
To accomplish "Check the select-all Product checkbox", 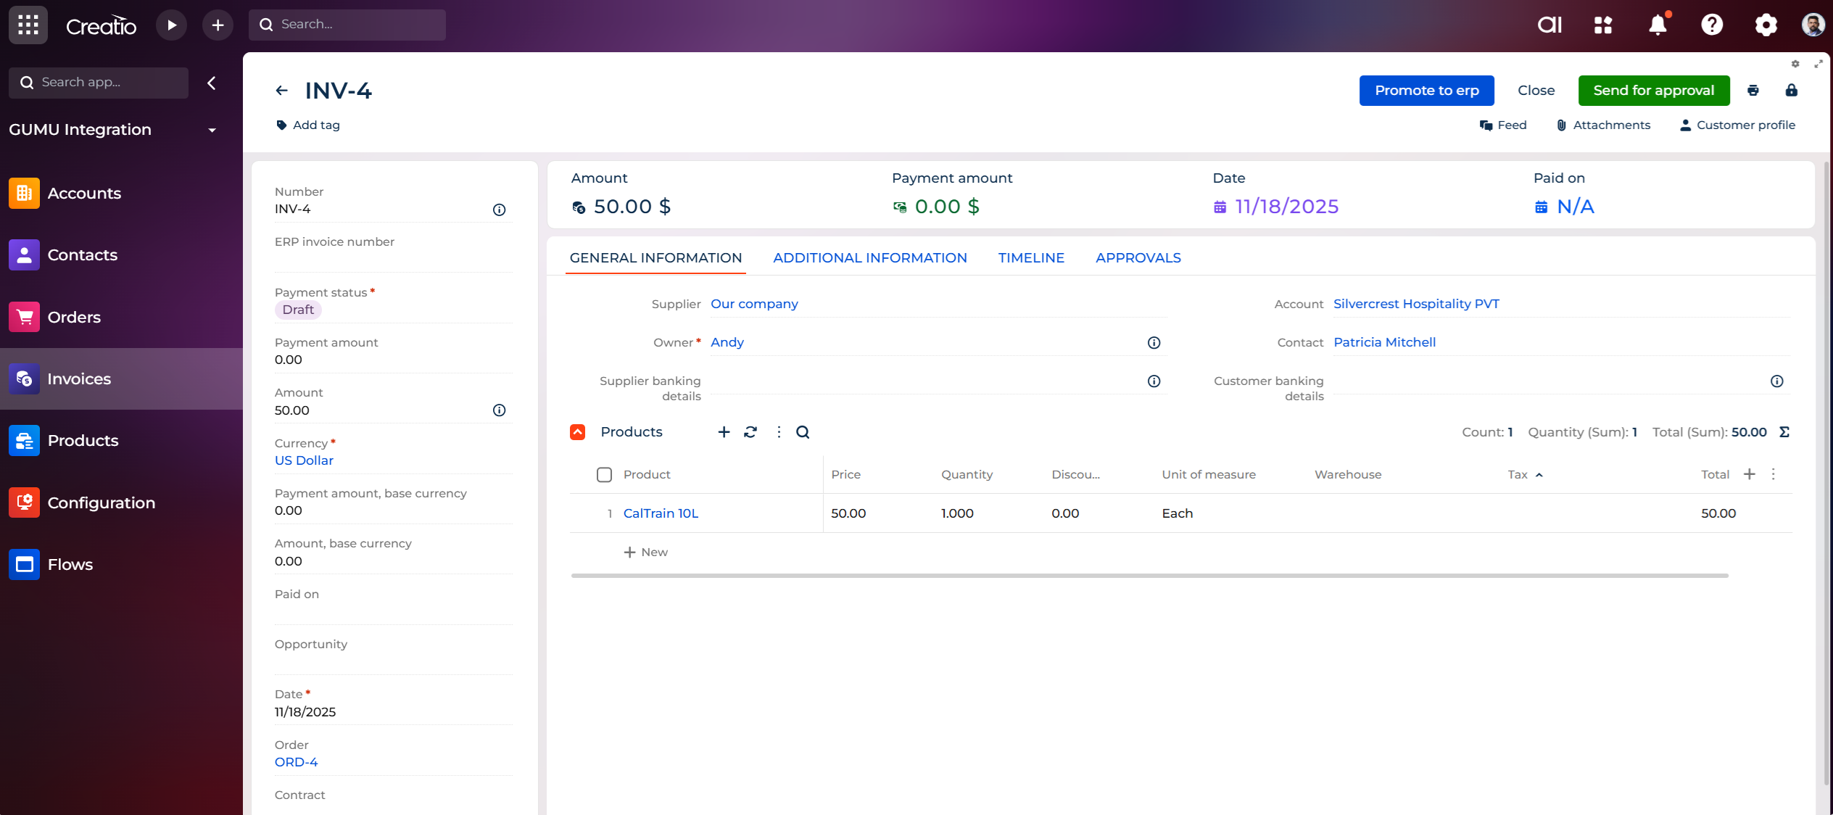I will pyautogui.click(x=604, y=474).
